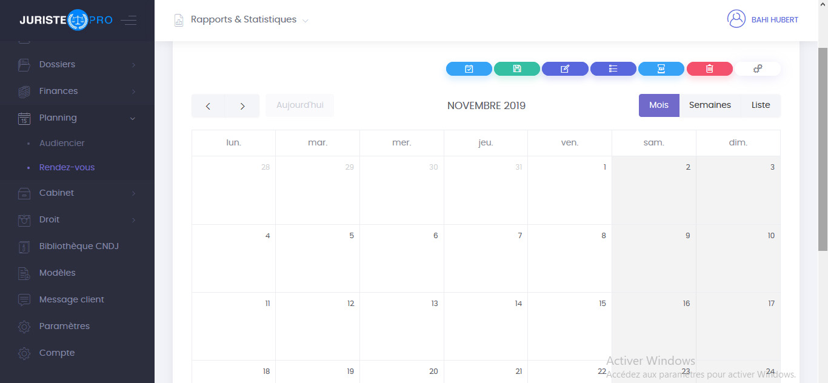Toggle sidebar with the hamburger icon
The width and height of the screenshot is (828, 383).
coord(129,21)
